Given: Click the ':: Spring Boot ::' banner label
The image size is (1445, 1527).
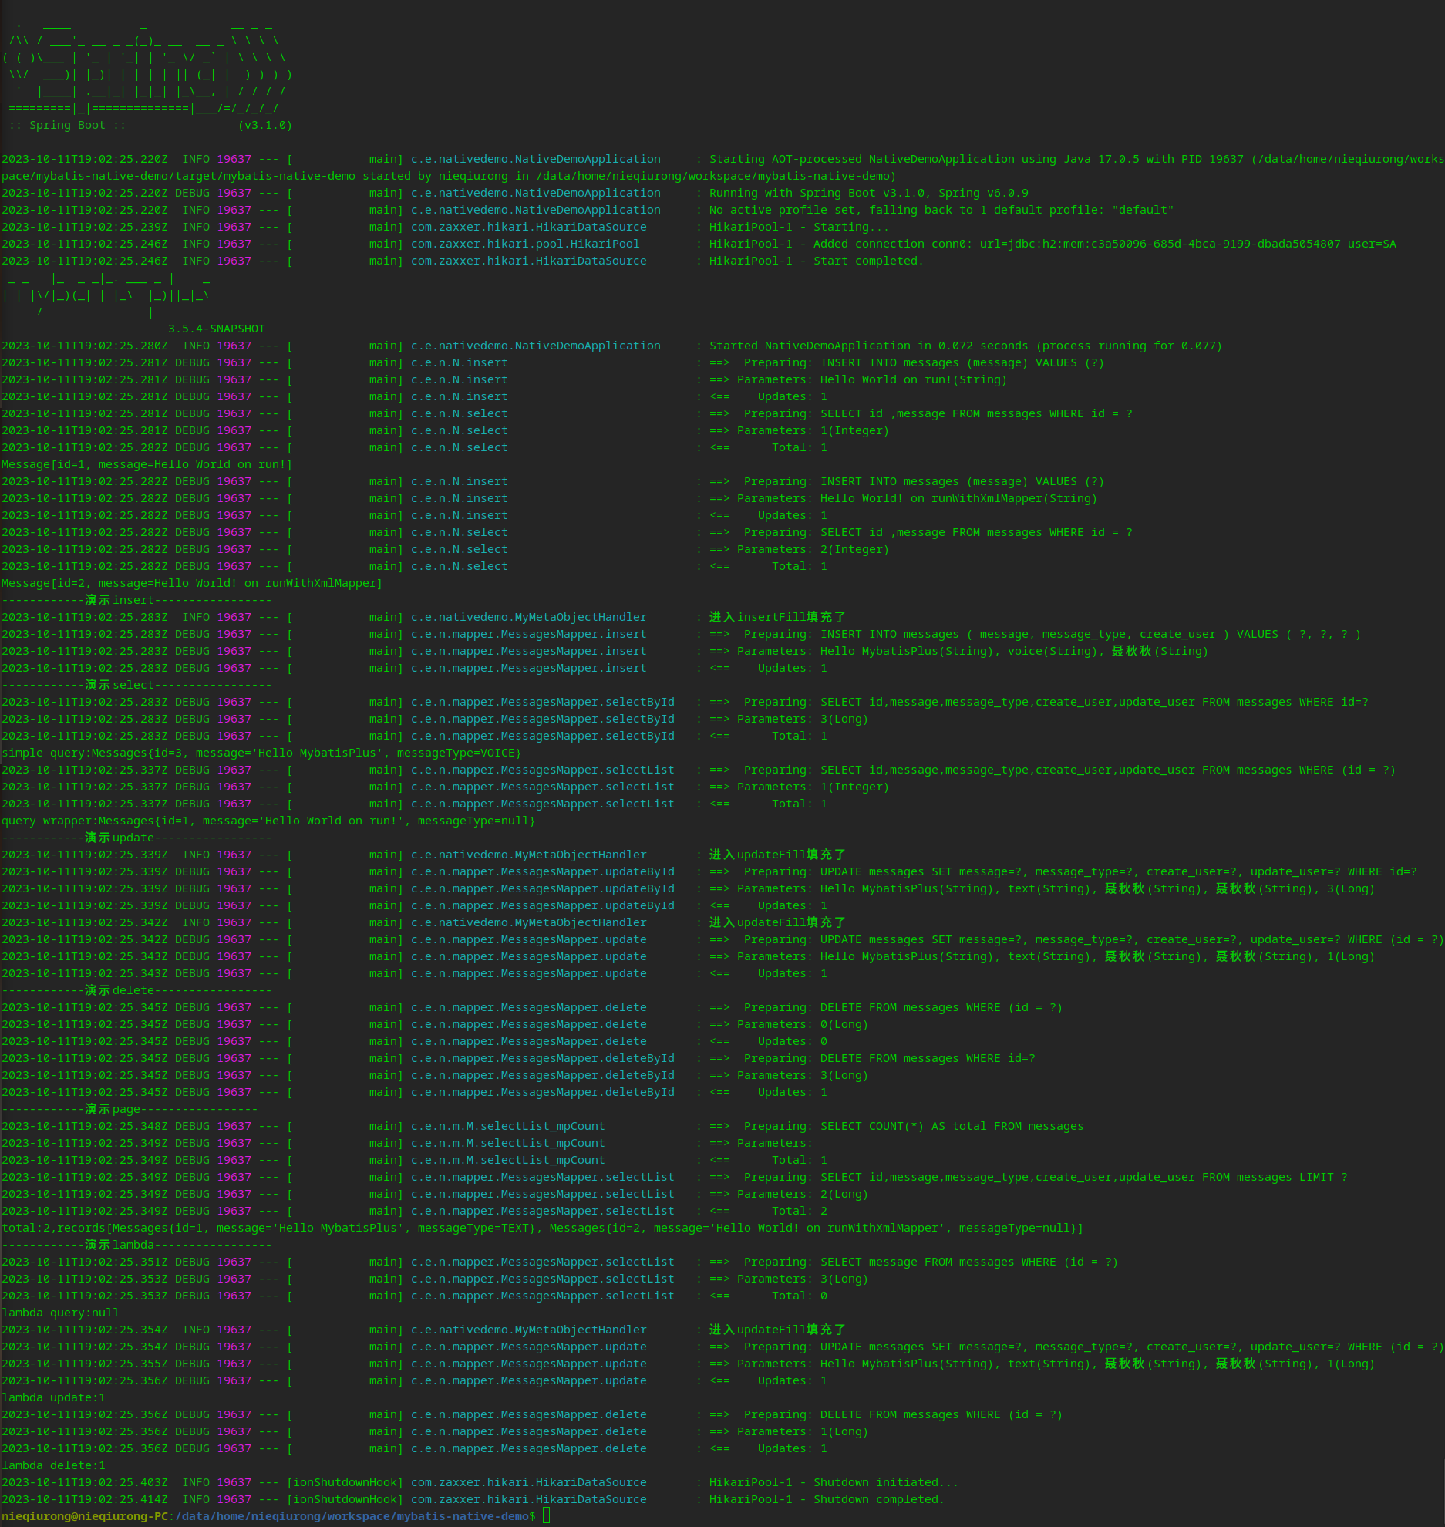Looking at the screenshot, I should [x=67, y=125].
